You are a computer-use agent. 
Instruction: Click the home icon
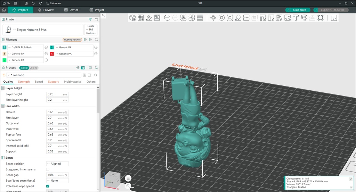pyautogui.click(x=4, y=10)
